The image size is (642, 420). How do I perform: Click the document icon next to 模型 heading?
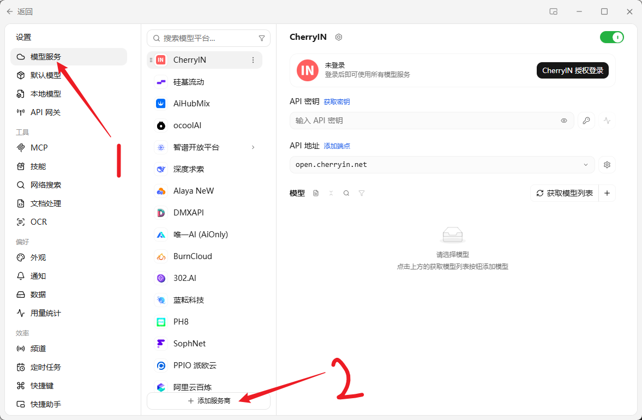[x=316, y=193]
